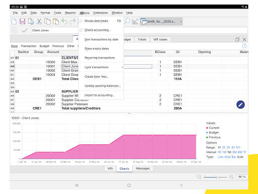Click the magnifier Find icon in toolbar
This screenshot has height=194, width=258.
click(x=127, y=21)
